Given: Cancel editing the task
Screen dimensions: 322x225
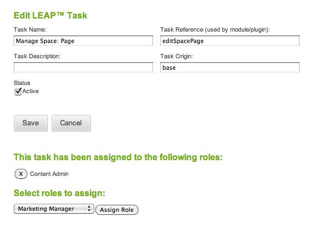Looking at the screenshot, I should (x=71, y=123).
